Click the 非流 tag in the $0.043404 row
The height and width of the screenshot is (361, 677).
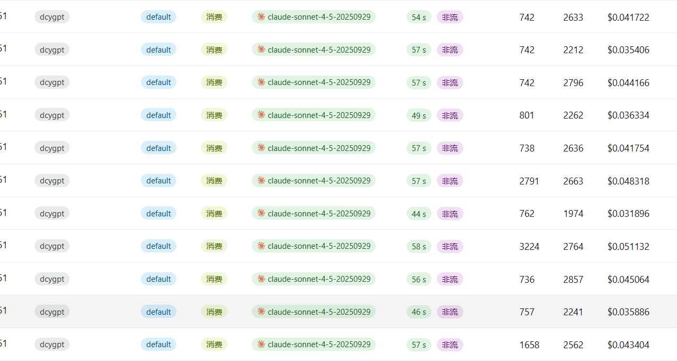(x=450, y=345)
